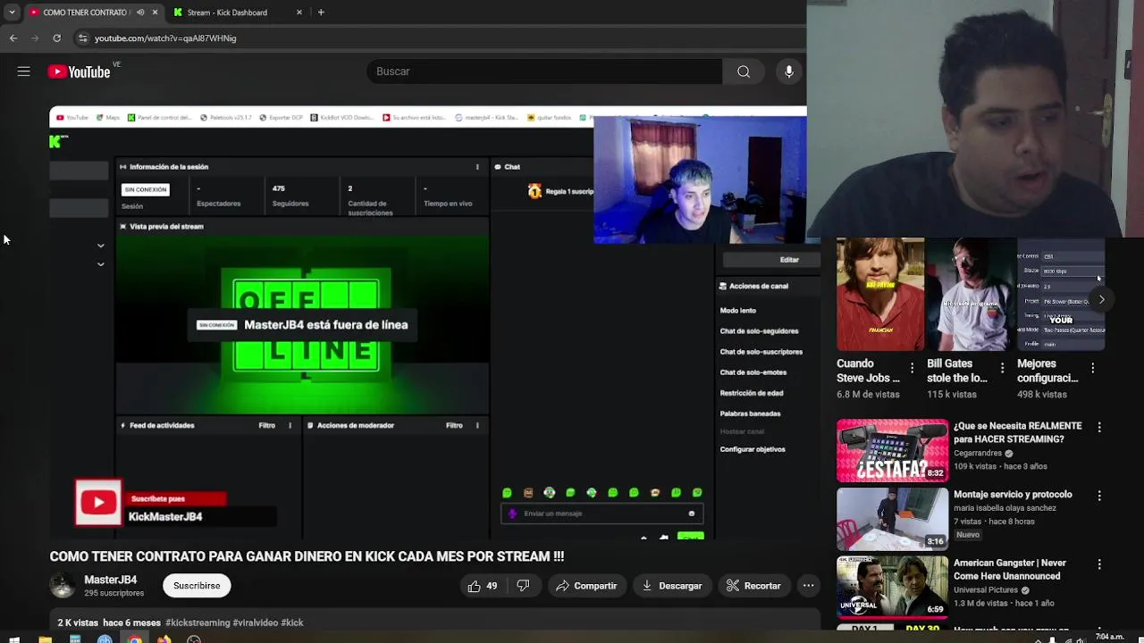Image resolution: width=1144 pixels, height=643 pixels.
Task: Open title Montaje servicio y protocolo
Action: 1013,494
